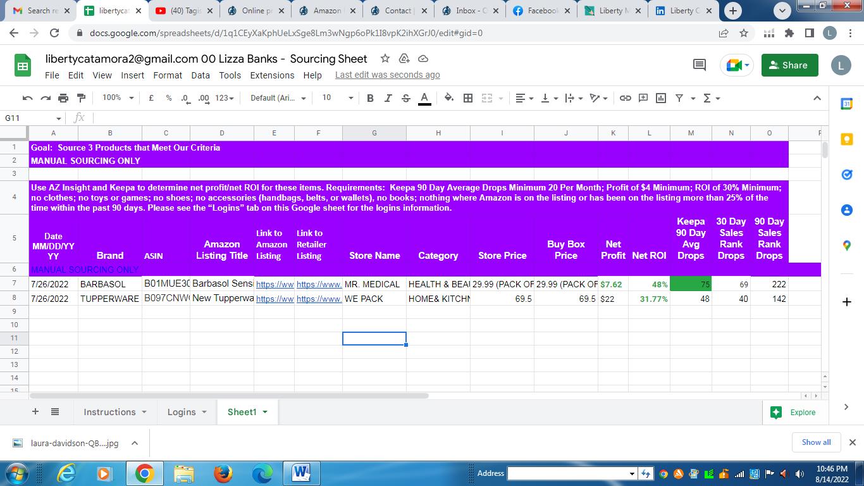864x486 pixels.
Task: Open comment history in the header
Action: [700, 65]
